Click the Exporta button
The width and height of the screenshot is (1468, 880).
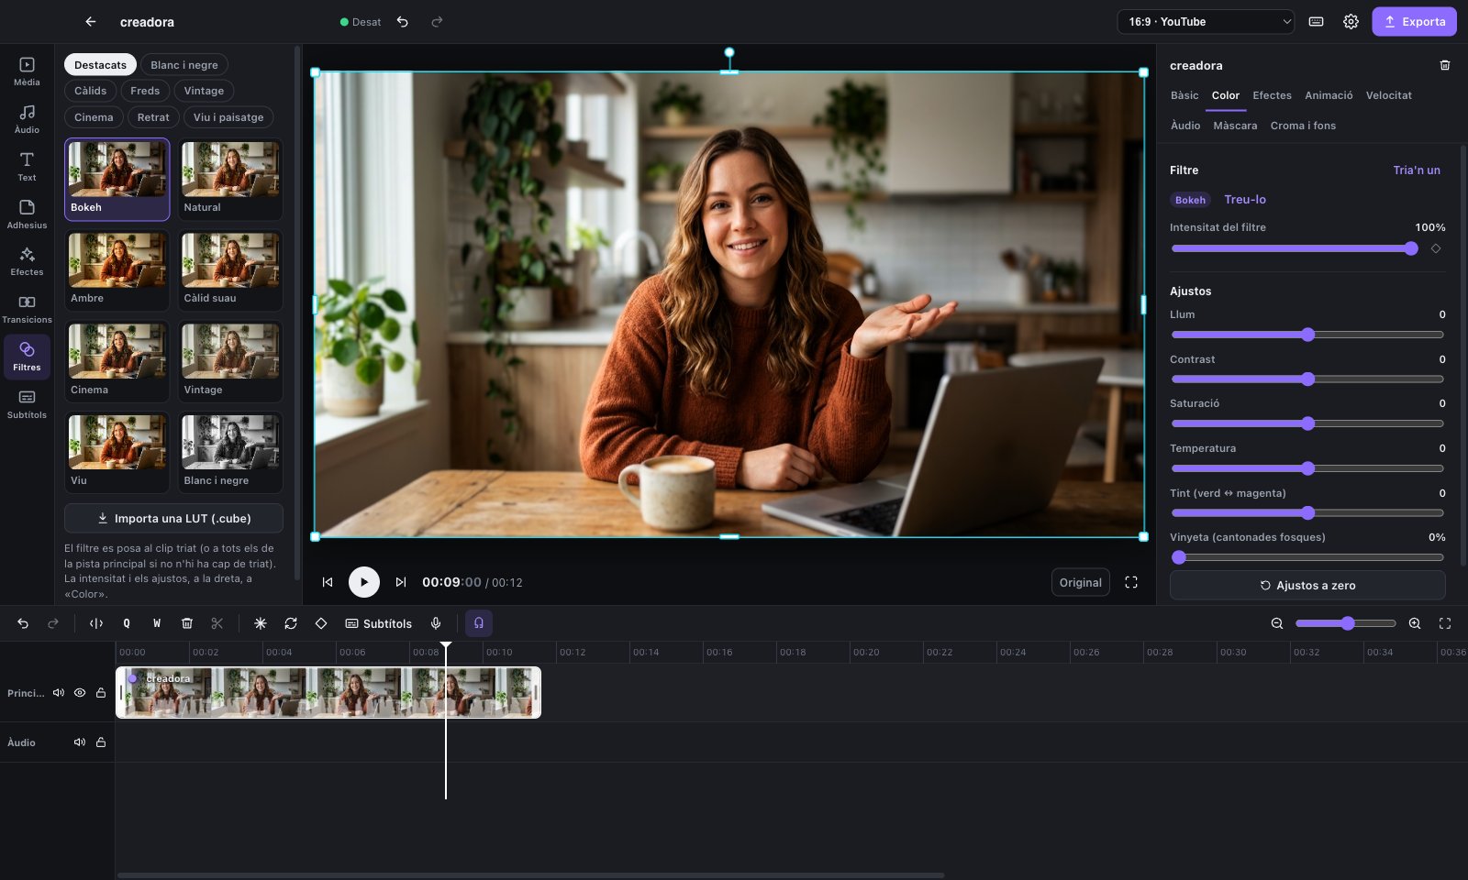[1414, 21]
